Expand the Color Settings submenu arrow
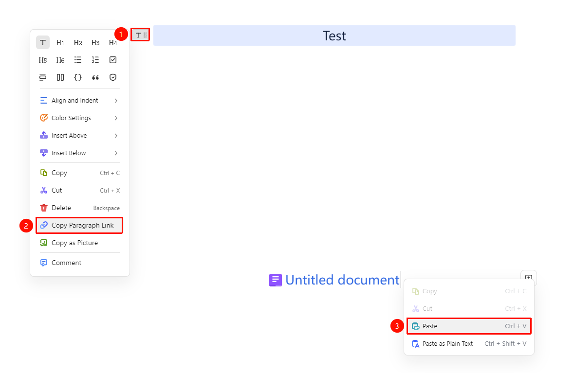574x373 pixels. 116,118
